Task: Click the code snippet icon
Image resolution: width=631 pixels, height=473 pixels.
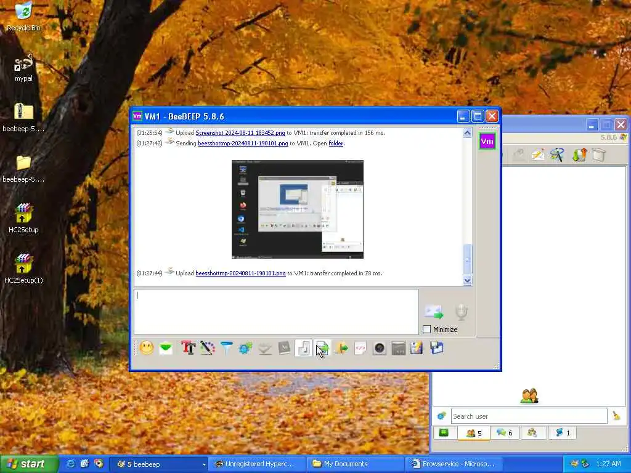Action: click(x=360, y=348)
